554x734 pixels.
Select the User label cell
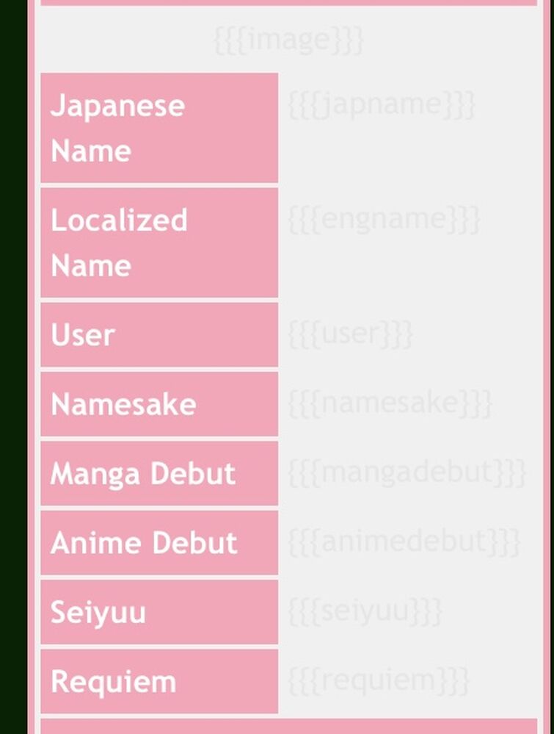(x=159, y=335)
